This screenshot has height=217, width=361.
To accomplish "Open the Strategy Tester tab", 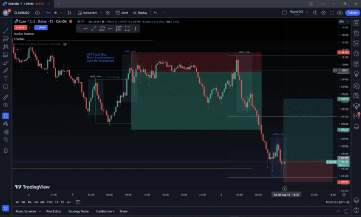I will (79, 211).
